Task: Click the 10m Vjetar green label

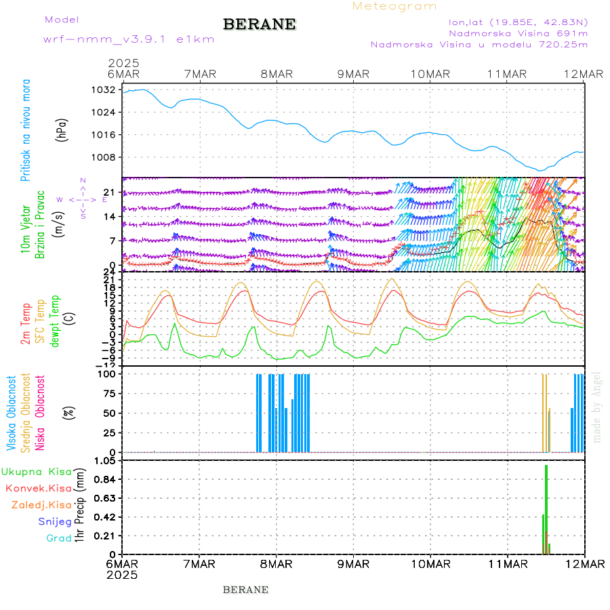Action: point(25,229)
